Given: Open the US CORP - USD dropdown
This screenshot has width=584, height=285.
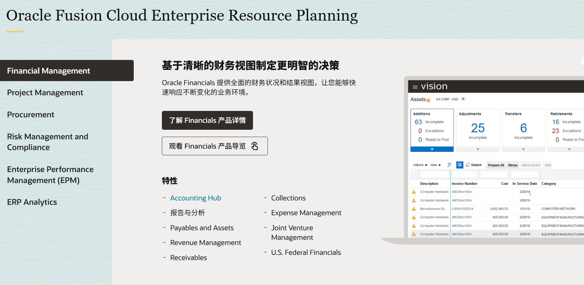Looking at the screenshot, I should point(463,99).
